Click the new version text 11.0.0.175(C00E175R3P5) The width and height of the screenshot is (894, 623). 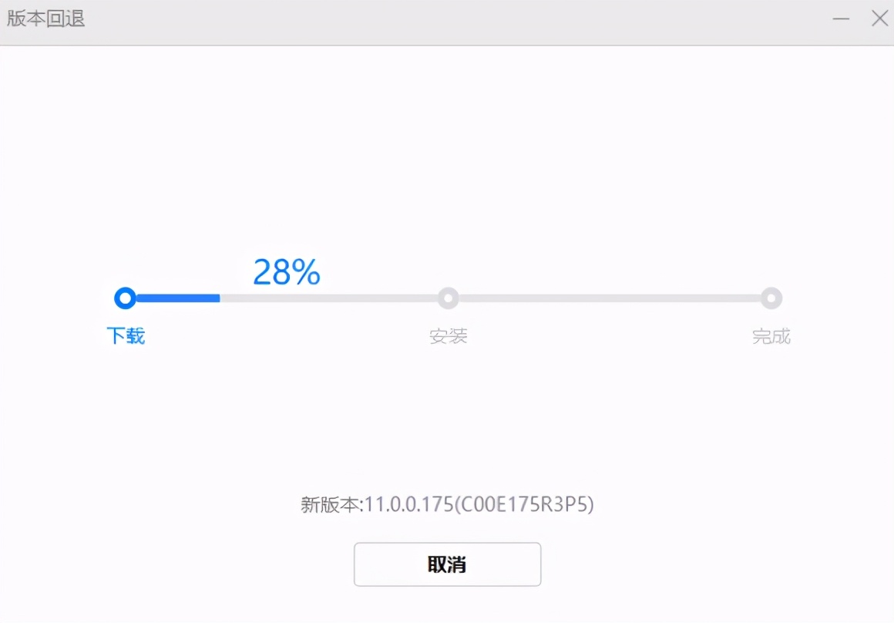[x=447, y=504]
